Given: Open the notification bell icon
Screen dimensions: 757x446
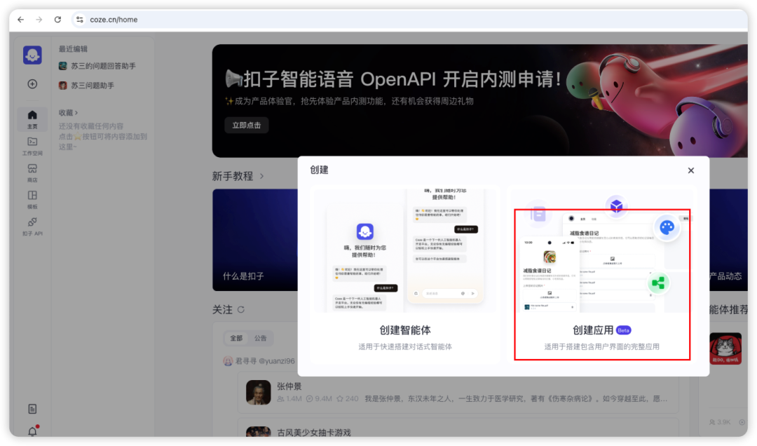Looking at the screenshot, I should pos(32,431).
